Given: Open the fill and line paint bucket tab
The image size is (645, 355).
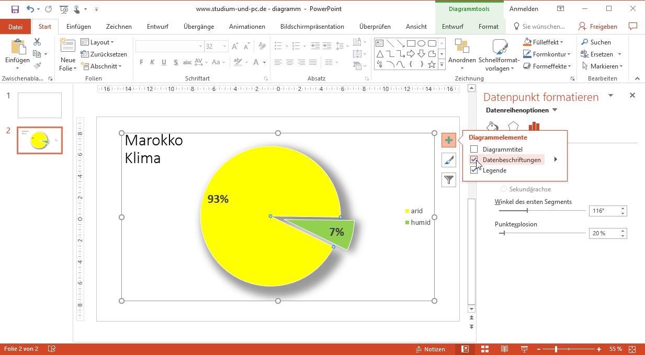Looking at the screenshot, I should click(492, 127).
